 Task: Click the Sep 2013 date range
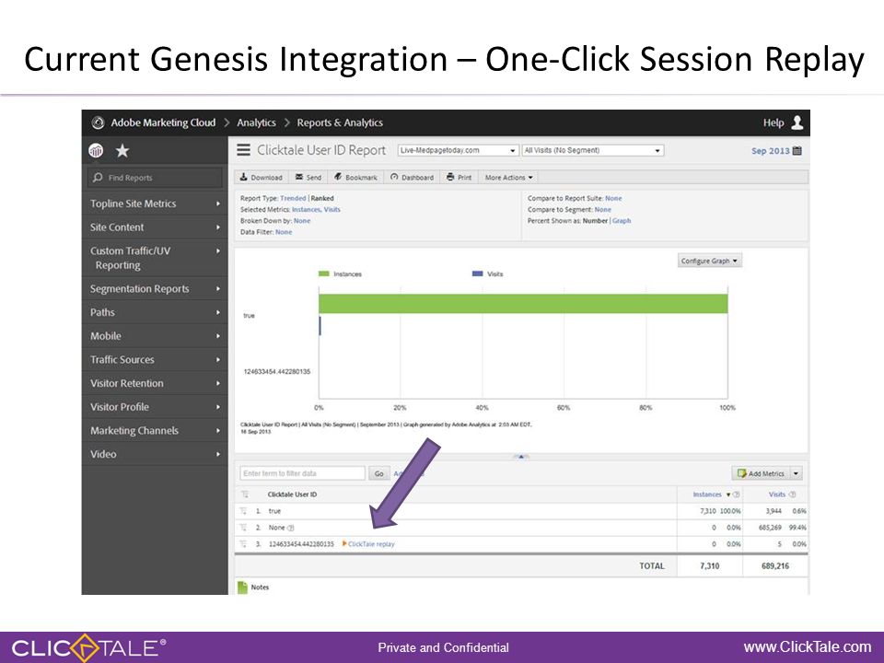click(770, 150)
